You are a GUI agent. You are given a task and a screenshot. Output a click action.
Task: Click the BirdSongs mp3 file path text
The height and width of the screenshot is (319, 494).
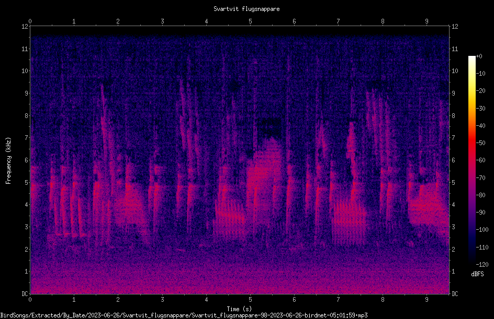tap(184, 315)
